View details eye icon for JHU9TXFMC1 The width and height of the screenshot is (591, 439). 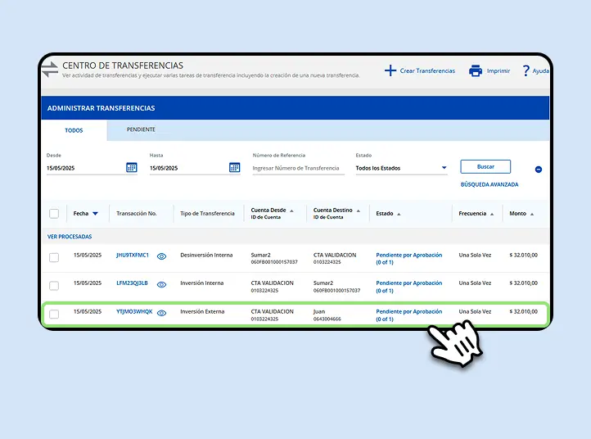pos(162,256)
